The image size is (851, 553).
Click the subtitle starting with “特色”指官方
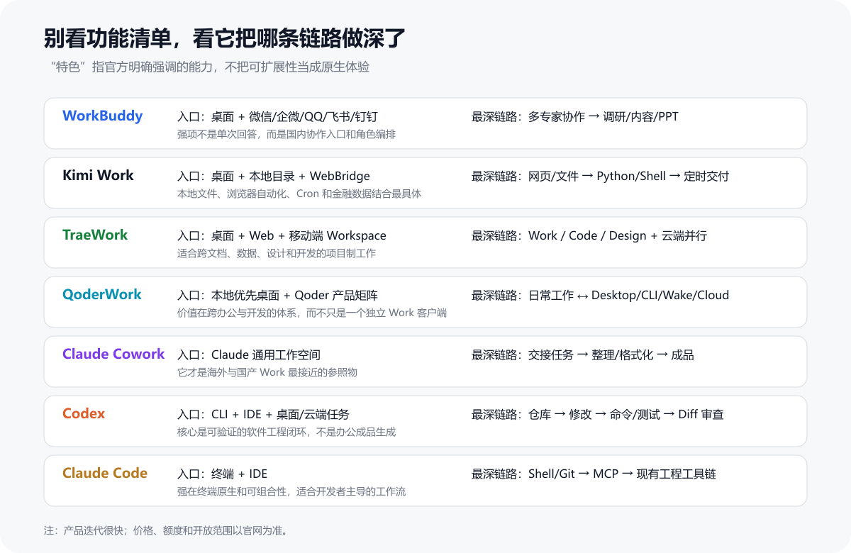point(211,68)
